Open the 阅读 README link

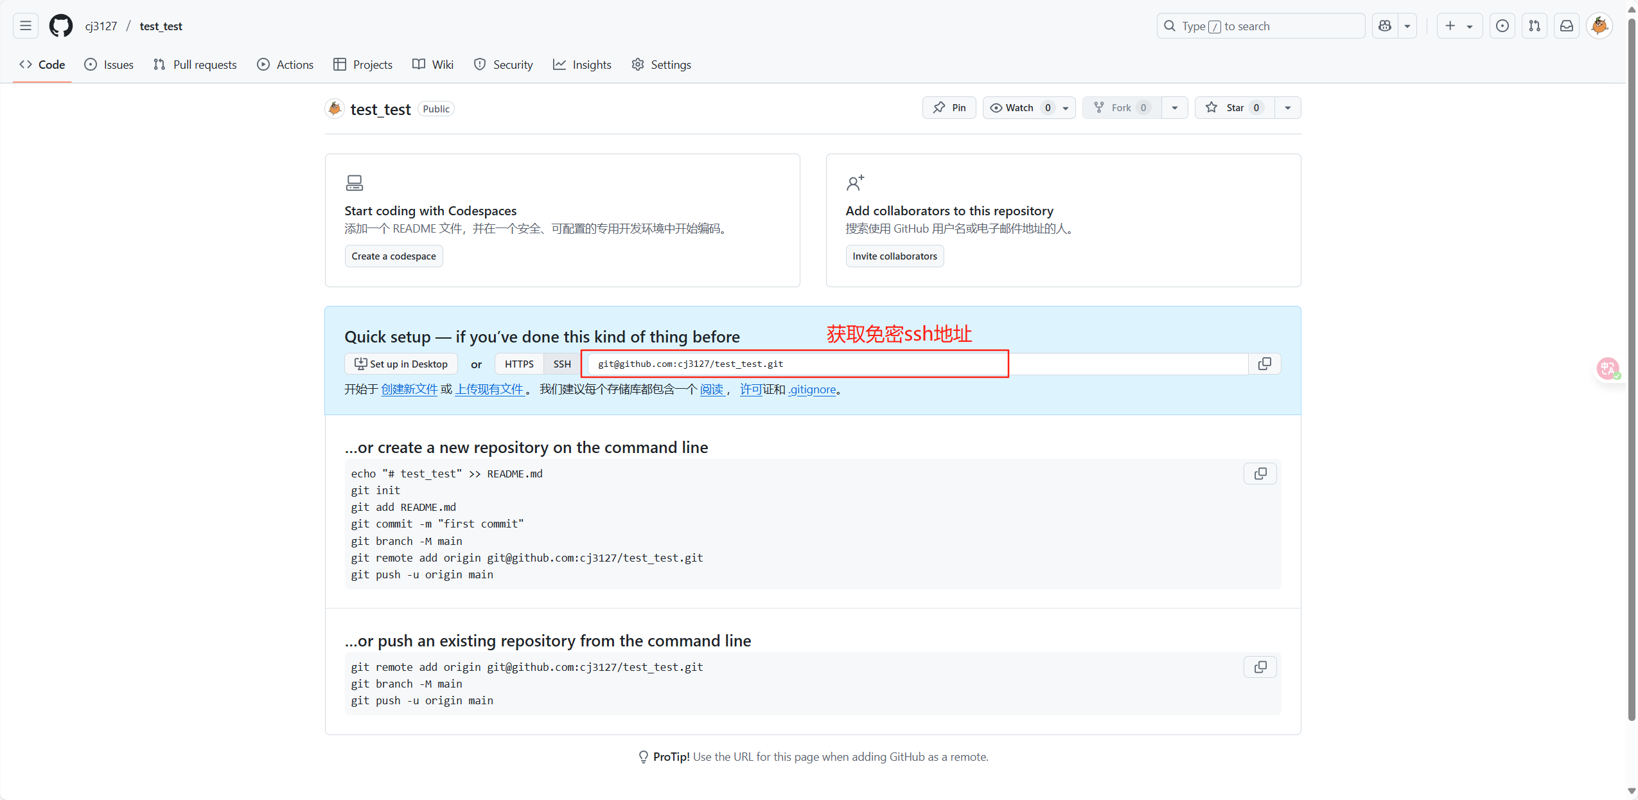click(712, 389)
